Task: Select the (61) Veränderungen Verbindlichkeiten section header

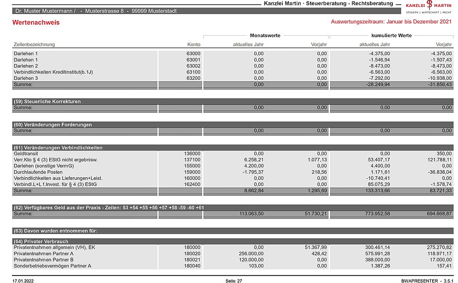Action: [x=58, y=148]
